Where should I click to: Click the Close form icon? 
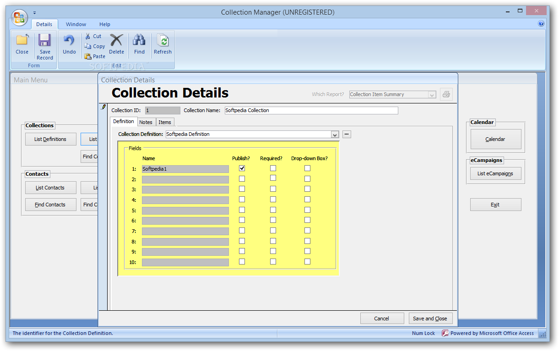coord(22,40)
